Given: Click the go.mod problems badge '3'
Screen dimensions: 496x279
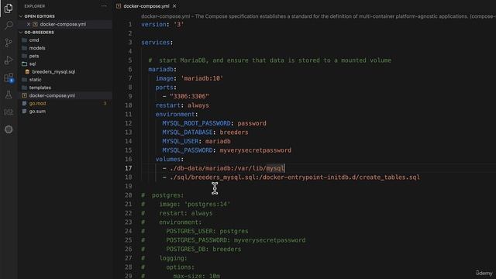Looking at the screenshot, I should [105, 103].
